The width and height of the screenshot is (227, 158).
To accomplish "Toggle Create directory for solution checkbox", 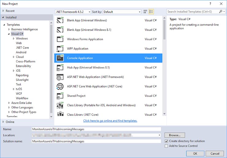I will click(x=166, y=141).
